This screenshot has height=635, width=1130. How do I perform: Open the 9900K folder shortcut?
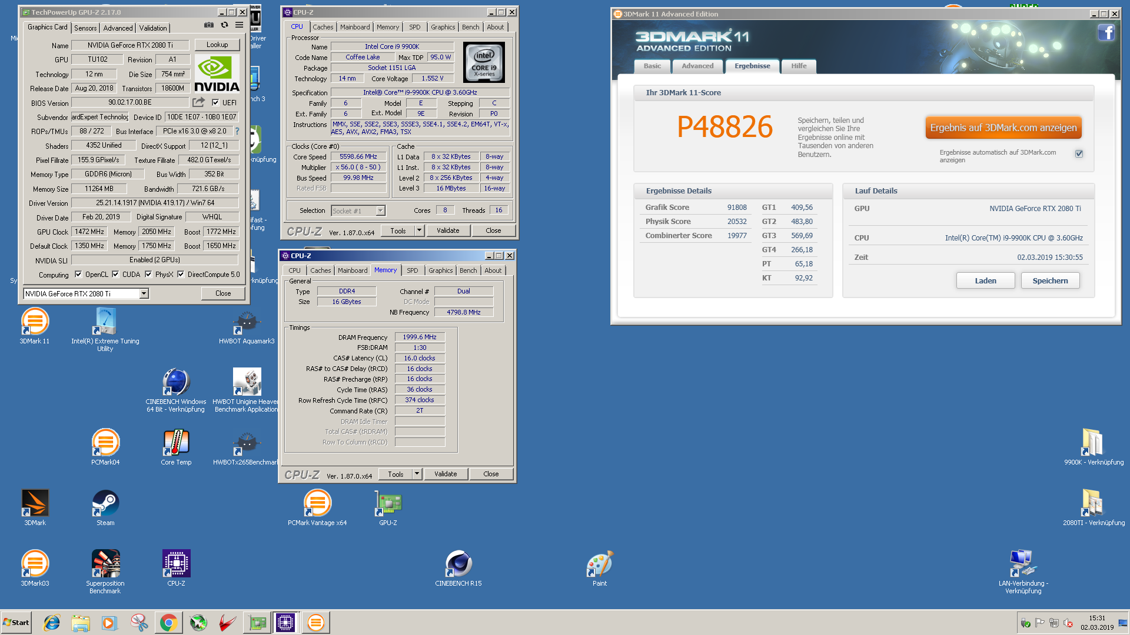[1094, 447]
